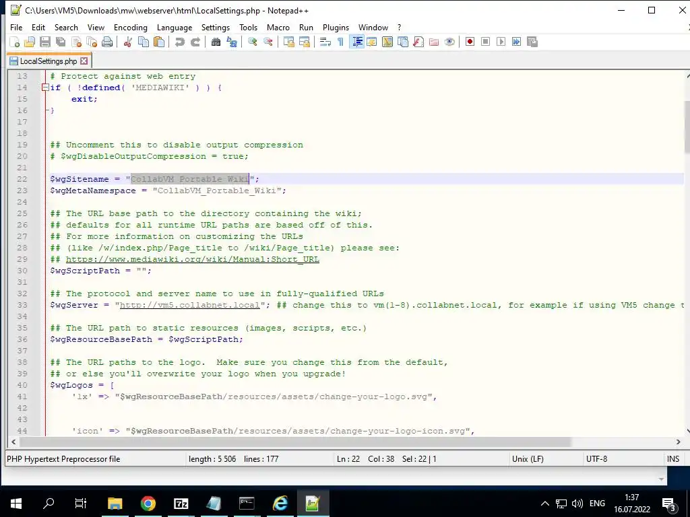Open the Language menu
Screen dimensions: 690x517
[175, 27]
